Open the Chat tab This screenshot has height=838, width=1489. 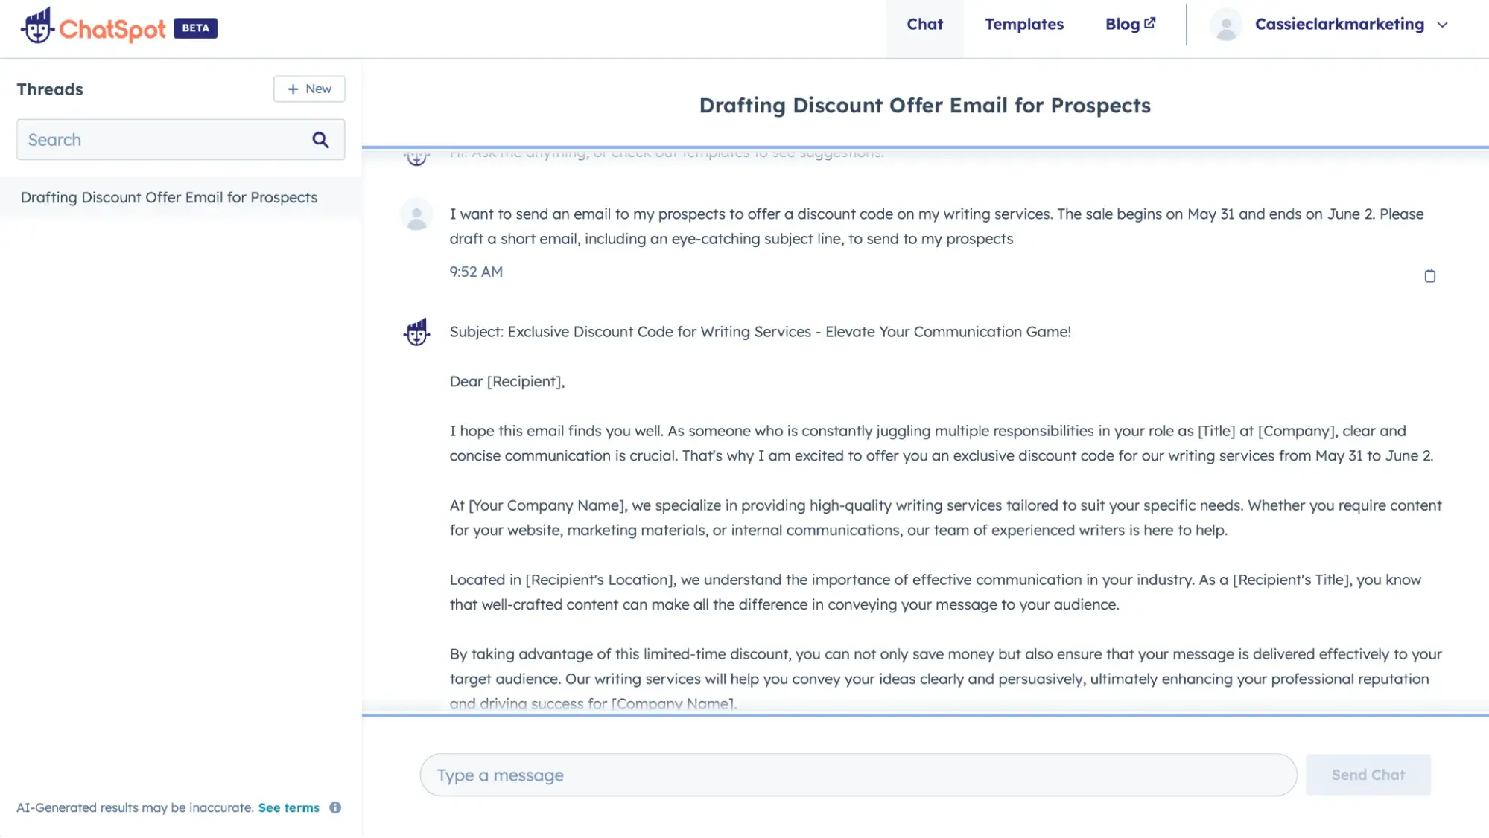tap(924, 25)
